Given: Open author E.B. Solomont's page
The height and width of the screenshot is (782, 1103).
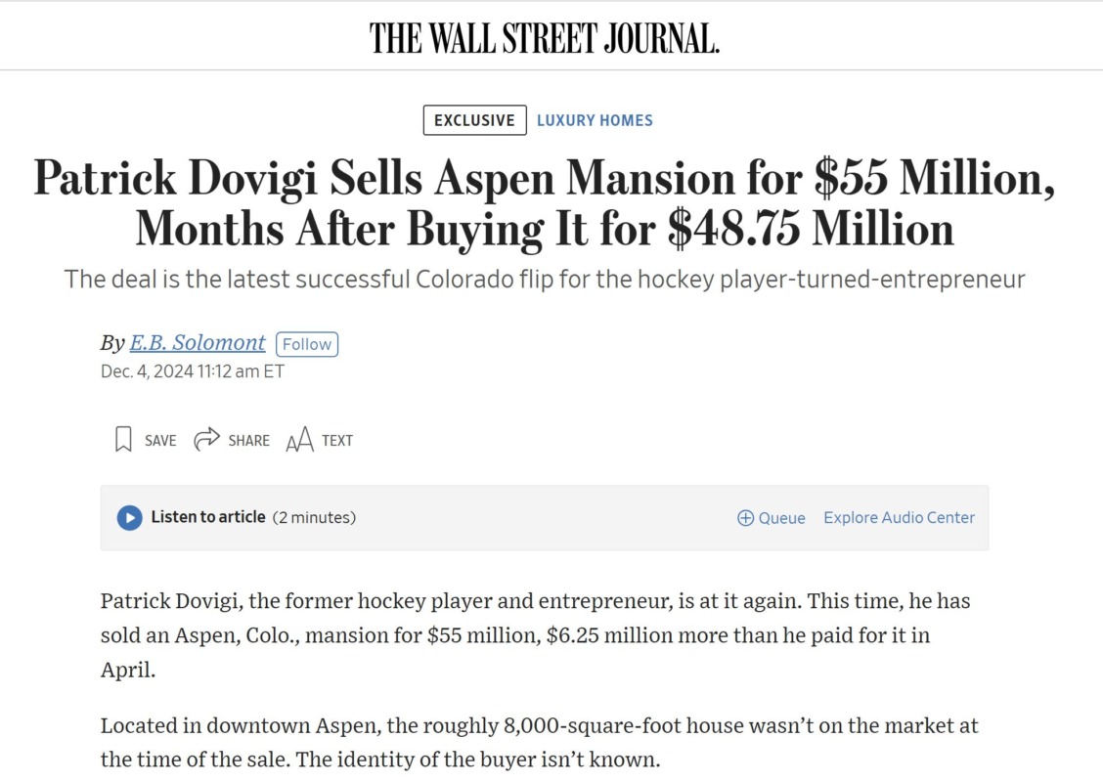Looking at the screenshot, I should pyautogui.click(x=198, y=343).
